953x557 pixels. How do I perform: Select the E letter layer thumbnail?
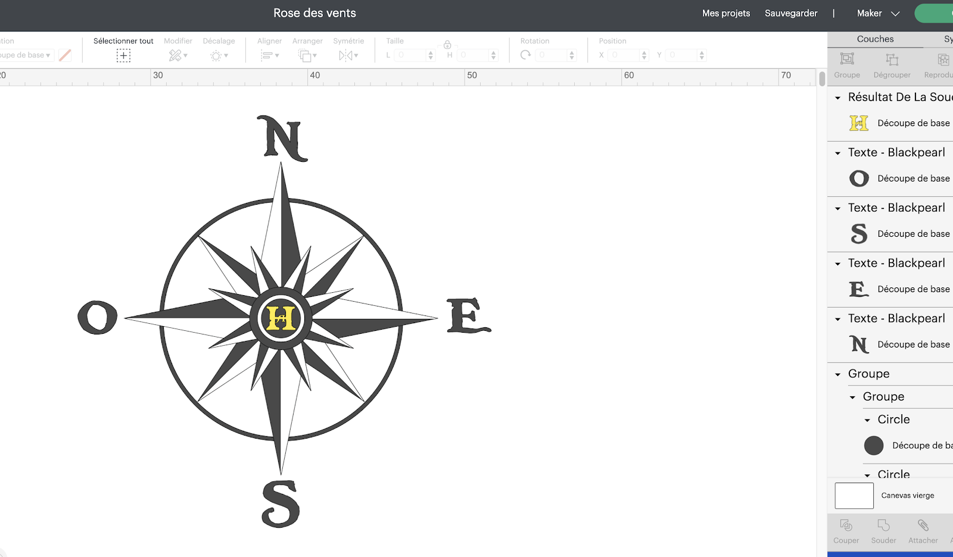coord(859,289)
